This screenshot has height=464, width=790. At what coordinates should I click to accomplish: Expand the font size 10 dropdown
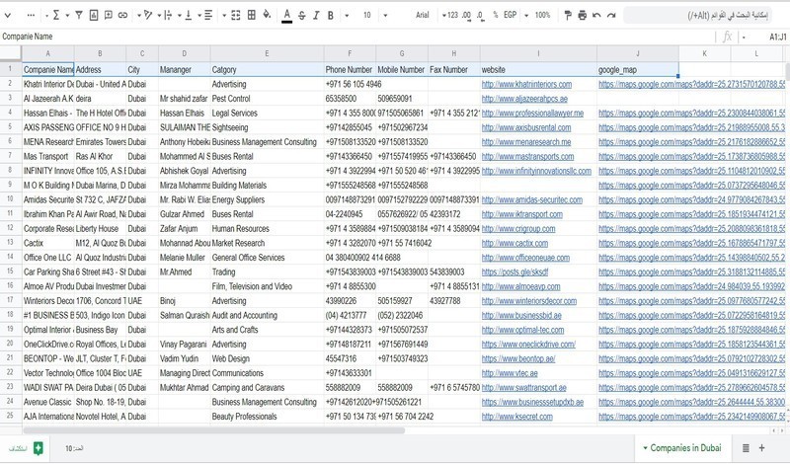pos(366,15)
